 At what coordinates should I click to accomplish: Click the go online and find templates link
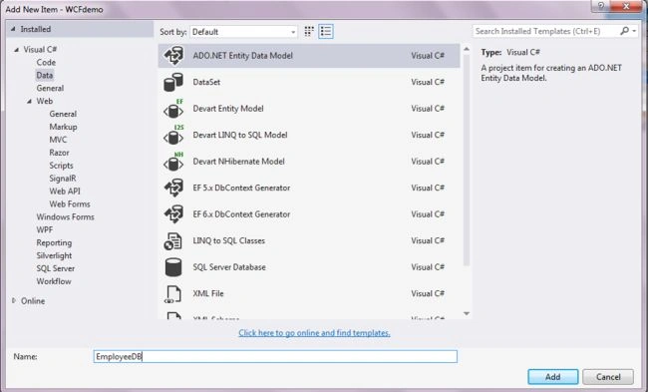(x=314, y=333)
